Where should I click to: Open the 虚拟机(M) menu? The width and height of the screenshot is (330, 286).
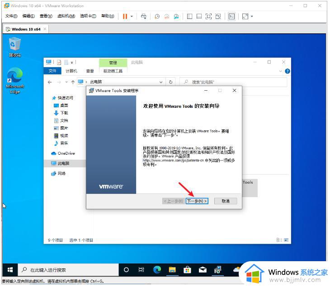pyautogui.click(x=66, y=16)
